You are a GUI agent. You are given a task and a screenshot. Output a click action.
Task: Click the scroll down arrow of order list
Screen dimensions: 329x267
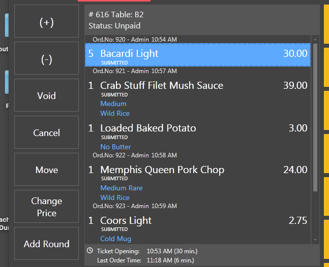click(x=315, y=240)
